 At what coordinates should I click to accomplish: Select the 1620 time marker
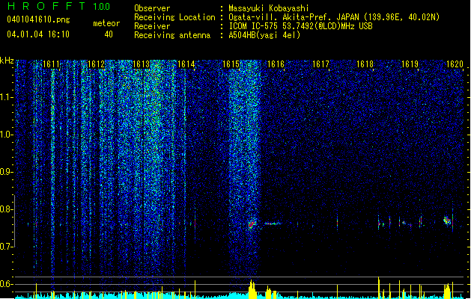[455, 64]
